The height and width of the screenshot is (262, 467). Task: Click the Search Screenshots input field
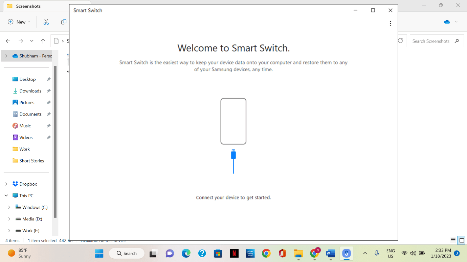[431, 41]
